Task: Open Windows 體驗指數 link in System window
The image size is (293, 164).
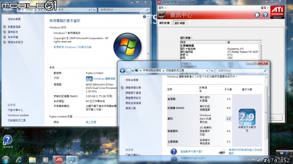Action: 104,79
